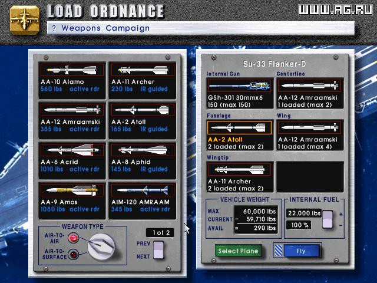Click '345 lbs' under AIM-120 AMRAAM
The image size is (377, 283).
pyautogui.click(x=122, y=209)
